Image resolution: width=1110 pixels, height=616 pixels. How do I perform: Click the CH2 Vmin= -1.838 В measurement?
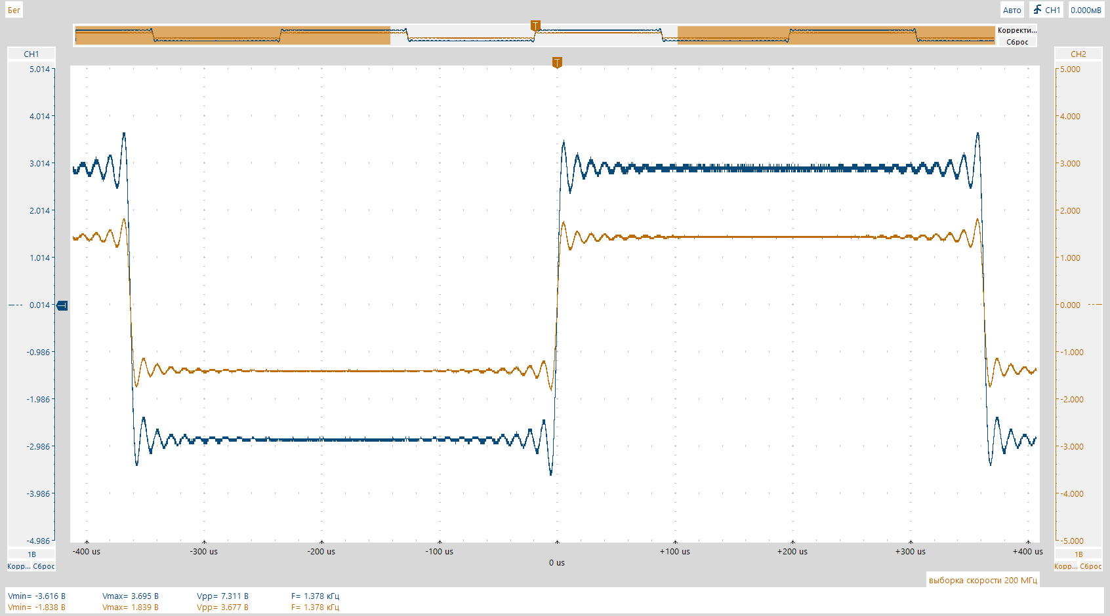[37, 607]
